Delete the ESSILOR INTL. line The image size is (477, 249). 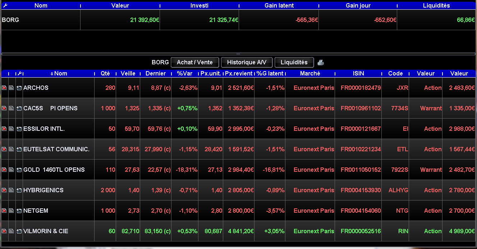pos(4,129)
